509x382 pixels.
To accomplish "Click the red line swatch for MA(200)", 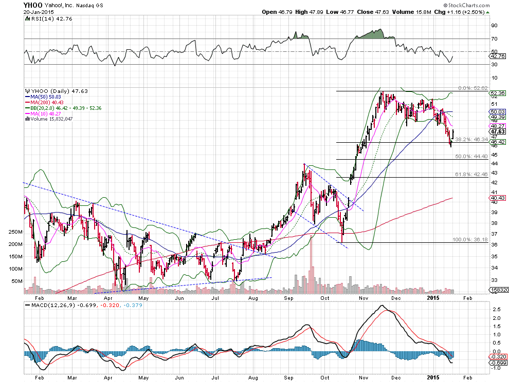I will (27, 103).
